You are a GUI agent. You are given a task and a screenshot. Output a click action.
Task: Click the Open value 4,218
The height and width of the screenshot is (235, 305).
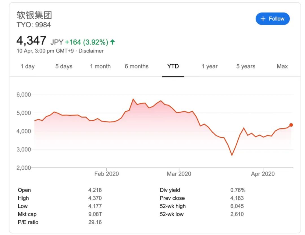95,190
